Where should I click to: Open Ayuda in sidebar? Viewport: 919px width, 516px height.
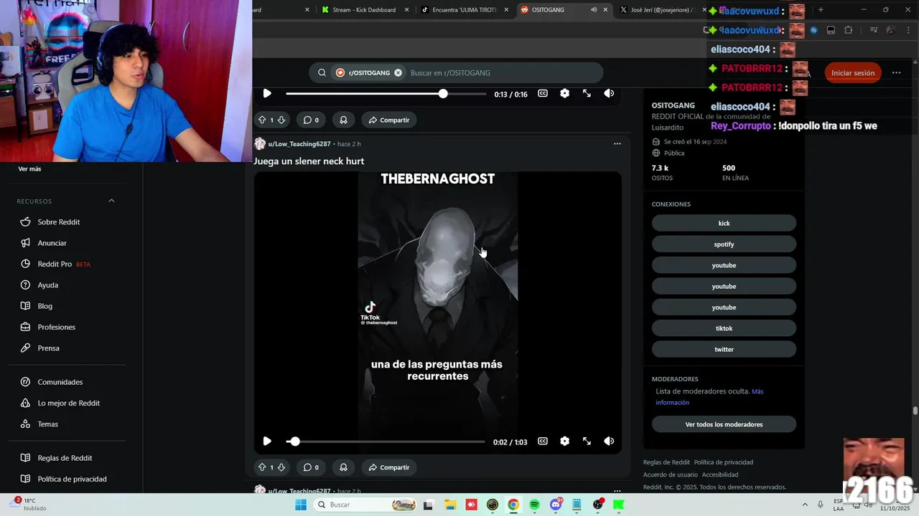coord(48,285)
